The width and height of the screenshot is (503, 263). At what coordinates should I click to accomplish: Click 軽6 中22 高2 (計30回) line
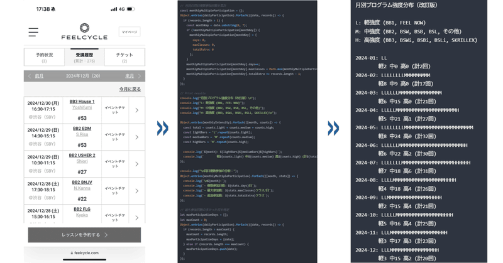pos(407,153)
